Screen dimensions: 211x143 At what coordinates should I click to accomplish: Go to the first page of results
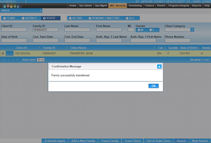(x=4, y=60)
